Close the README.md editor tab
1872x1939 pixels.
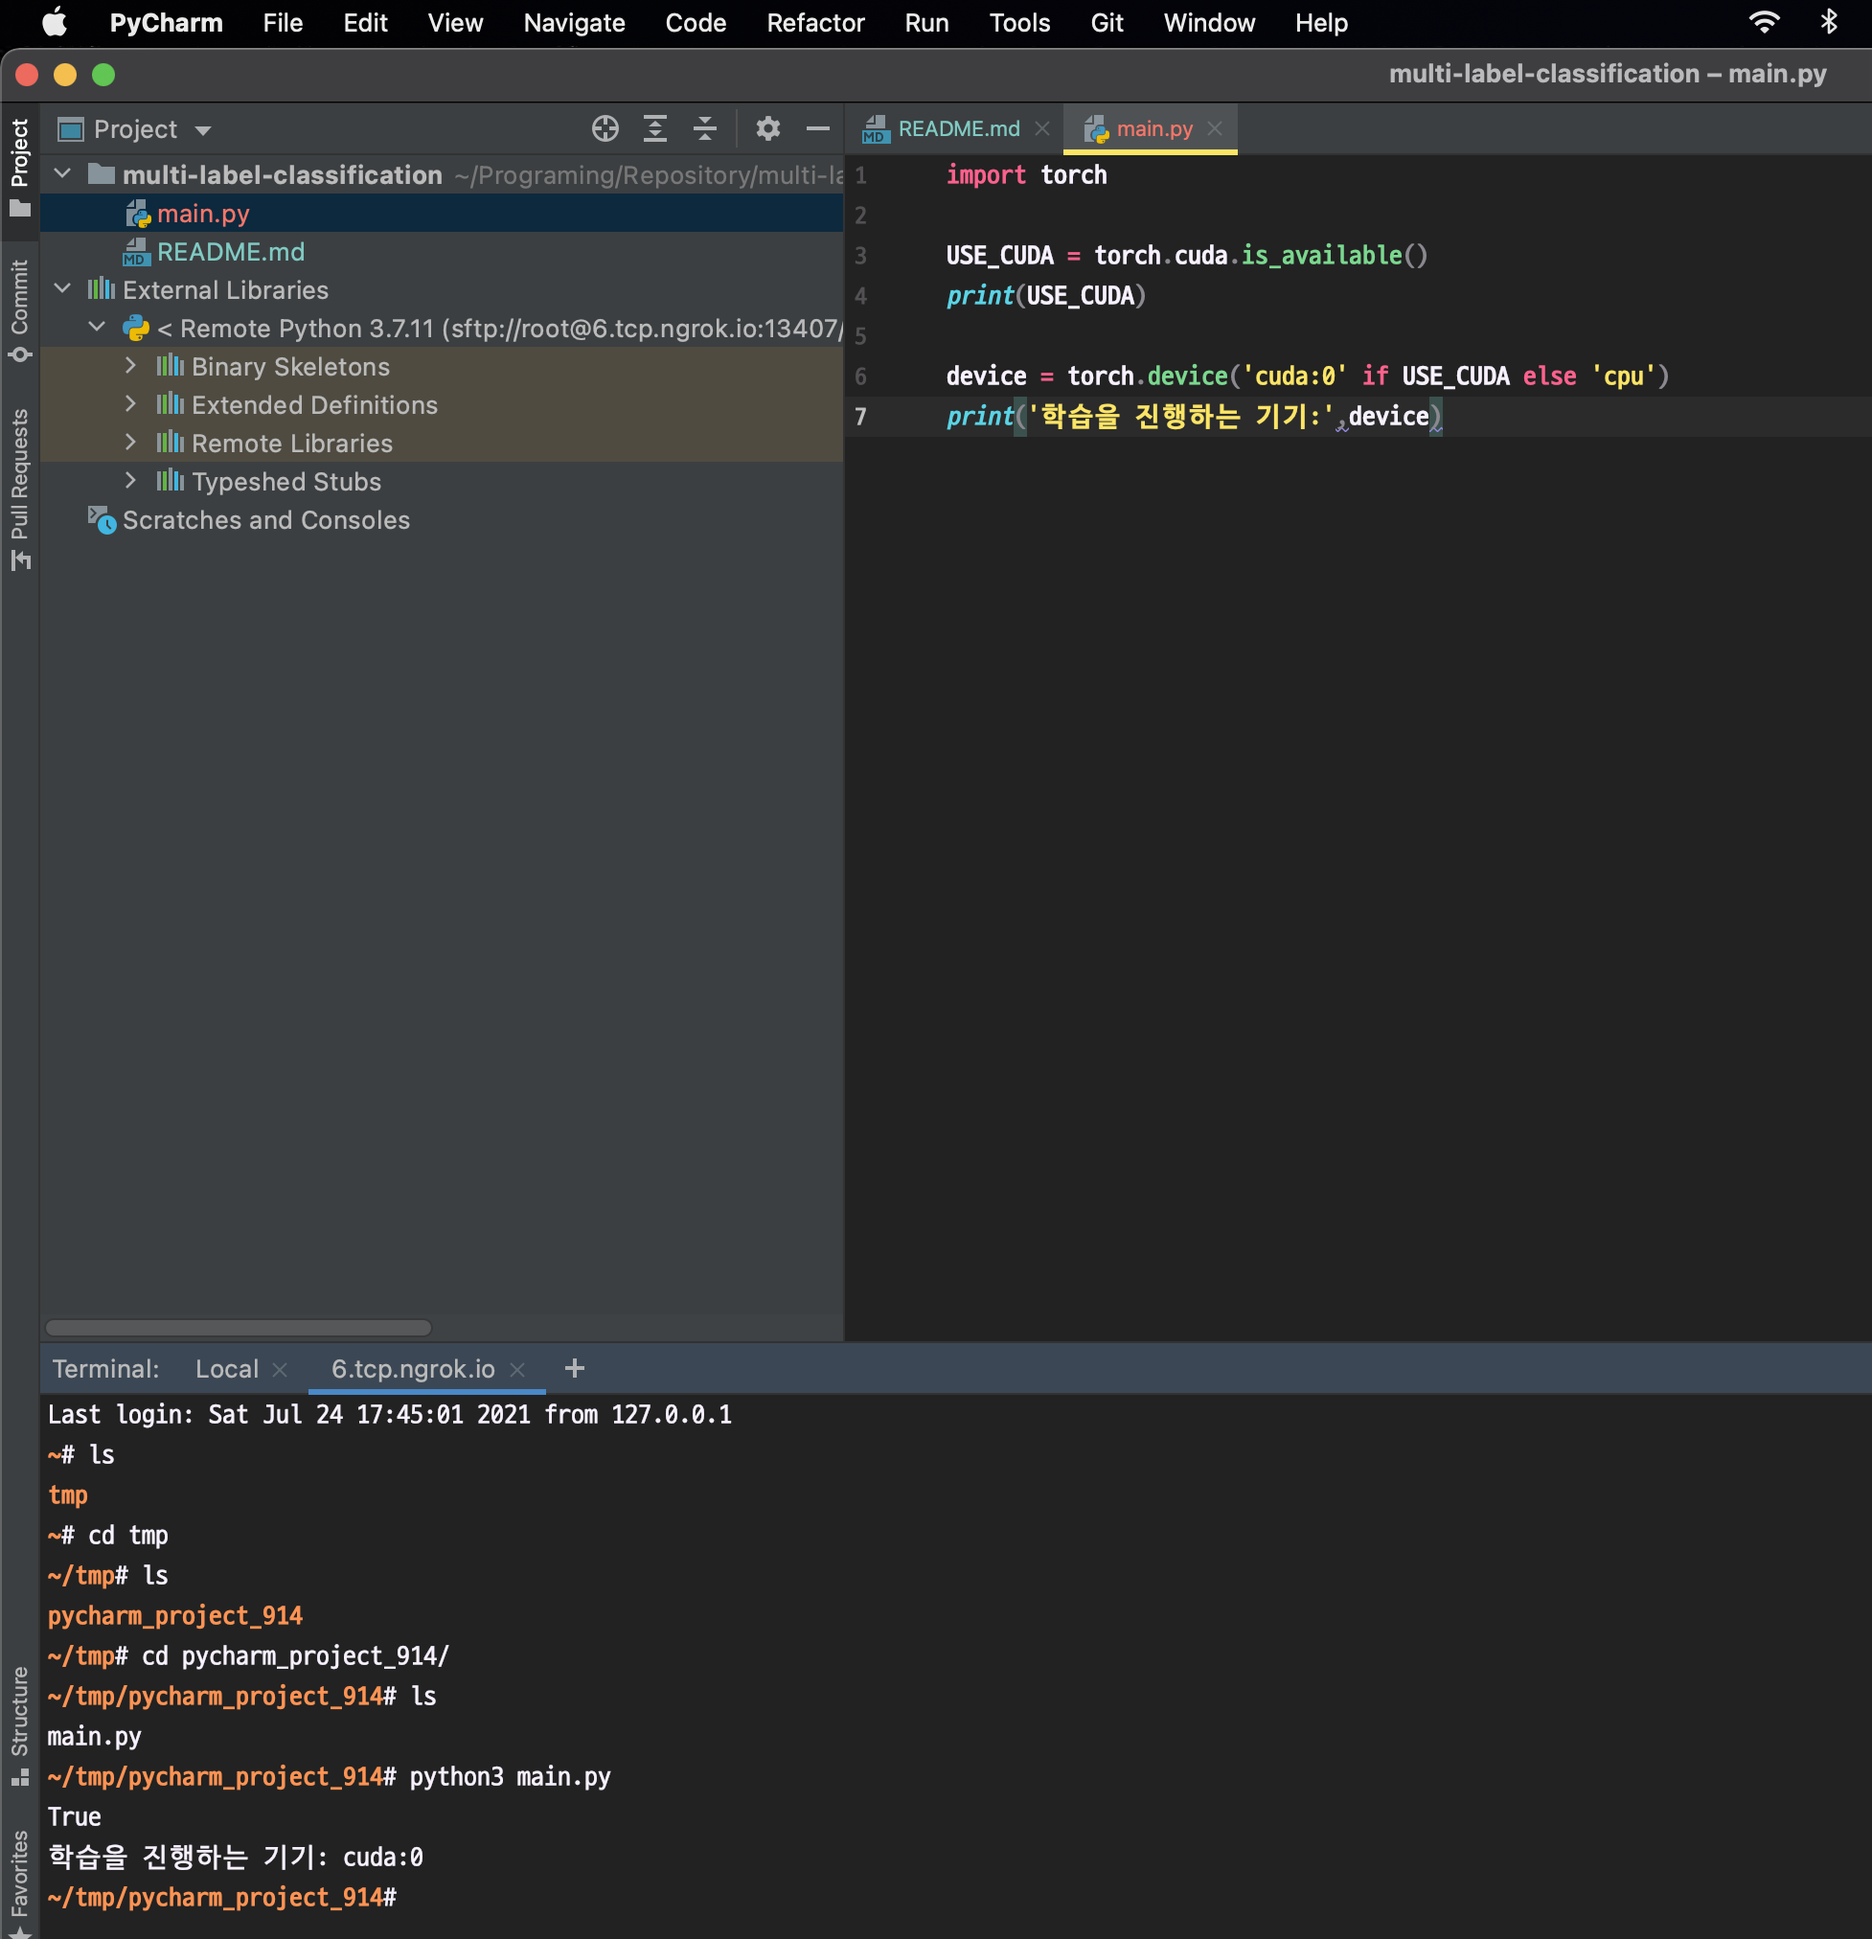click(x=1042, y=128)
